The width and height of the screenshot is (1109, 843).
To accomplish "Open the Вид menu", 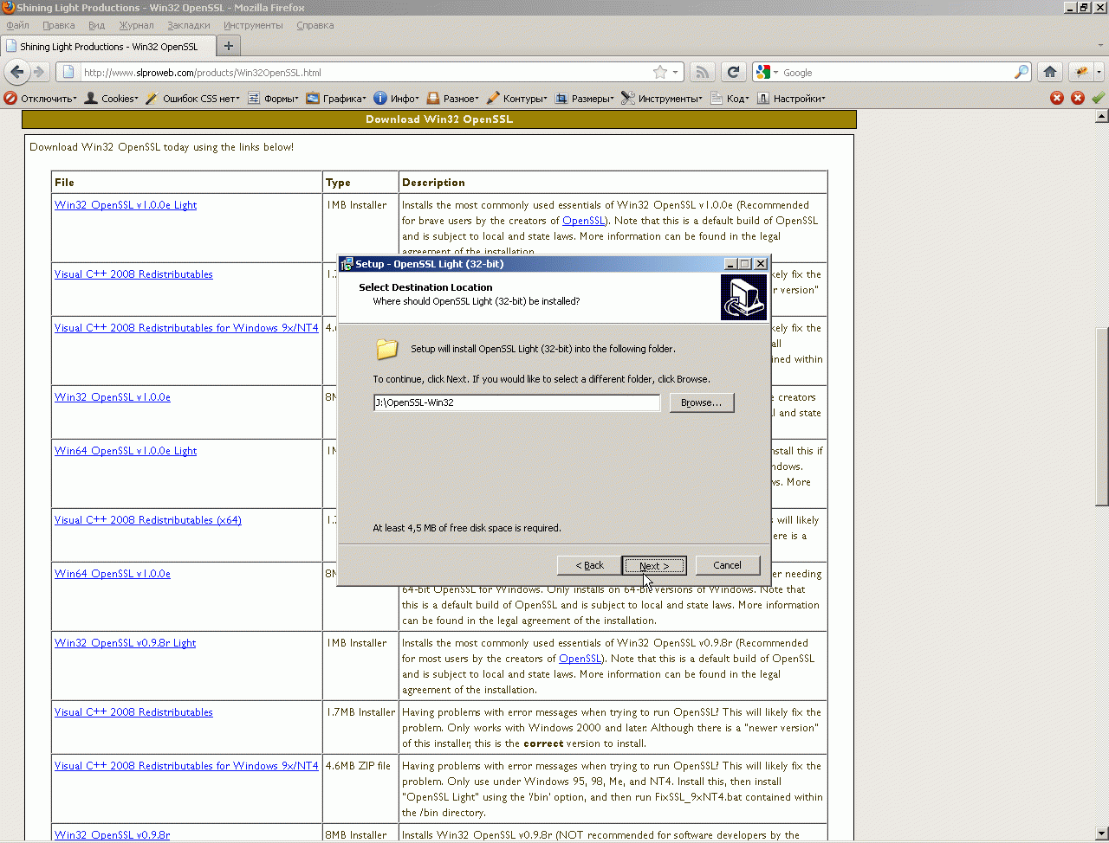I will coord(97,25).
